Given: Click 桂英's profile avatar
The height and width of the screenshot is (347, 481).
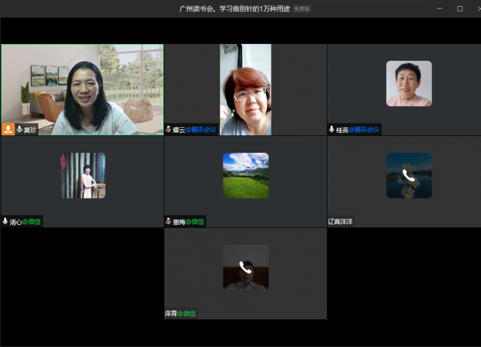Looking at the screenshot, I should [409, 84].
